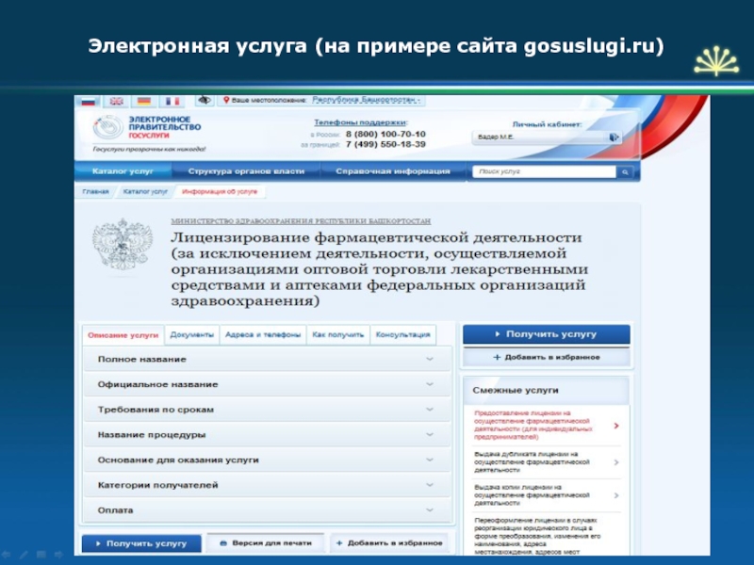Viewport: 754px width, 565px height.
Task: Click the location pin icon
Action: click(226, 100)
